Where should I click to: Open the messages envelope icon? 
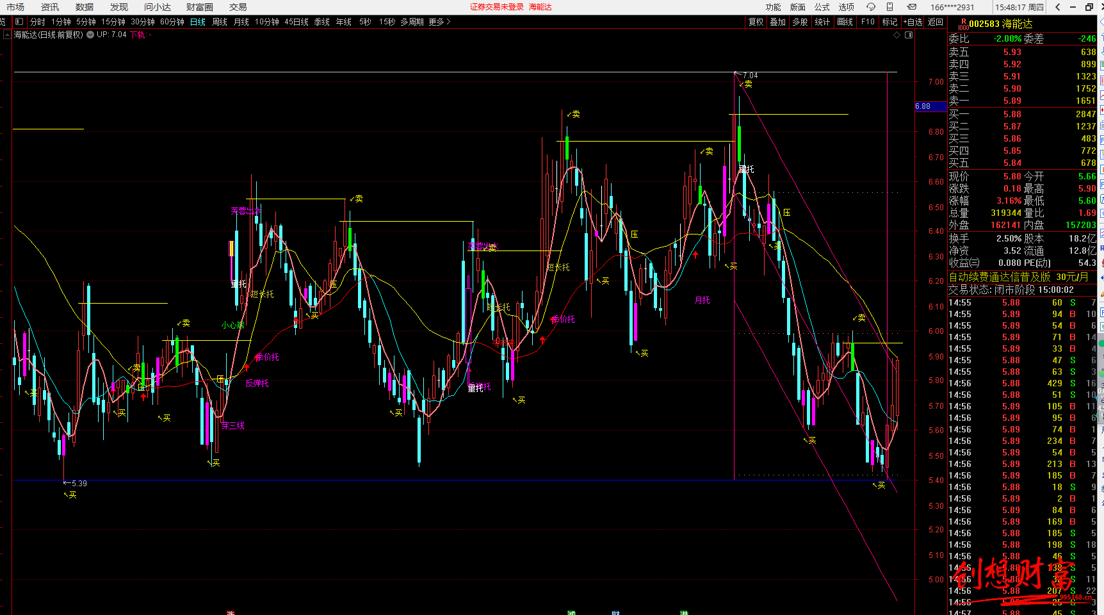pyautogui.click(x=911, y=7)
